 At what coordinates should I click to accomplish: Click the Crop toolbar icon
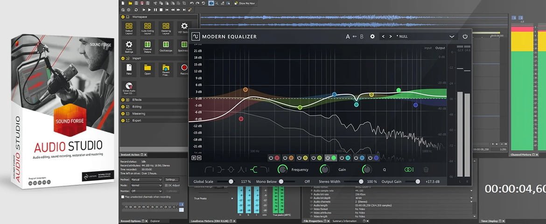(184, 3)
